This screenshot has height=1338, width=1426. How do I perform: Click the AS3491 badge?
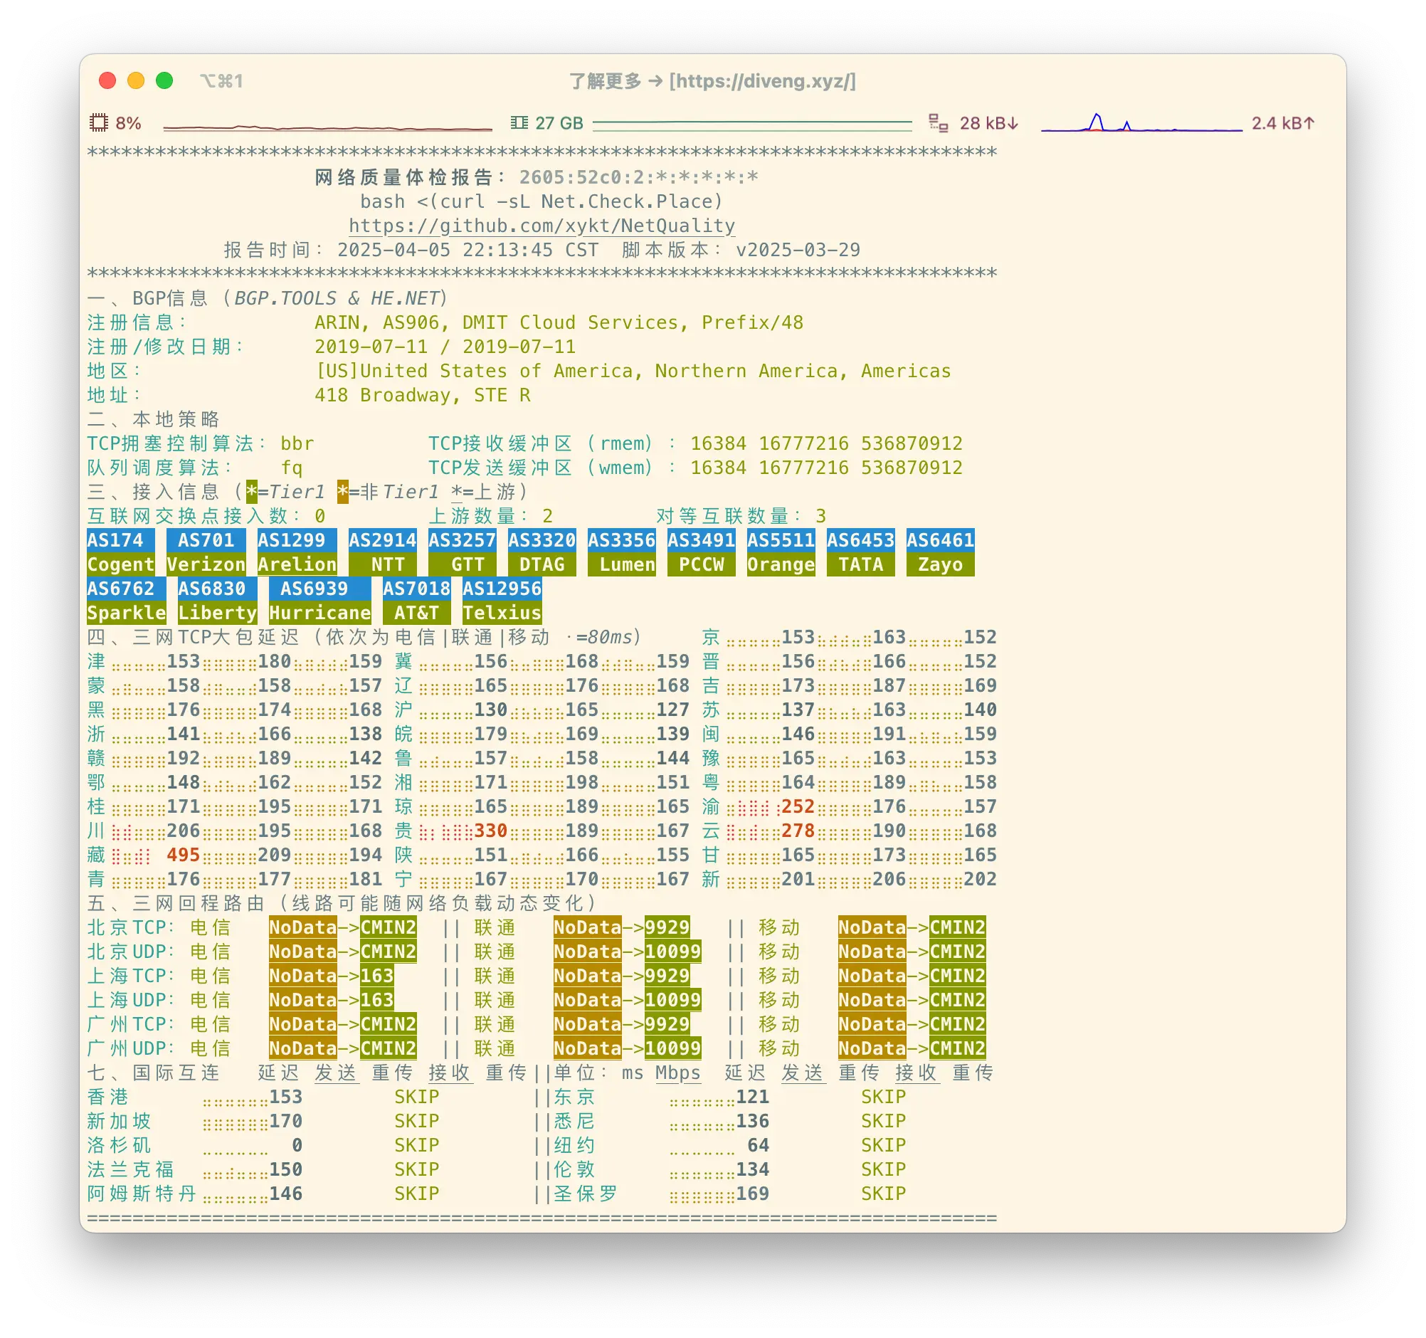coord(701,540)
